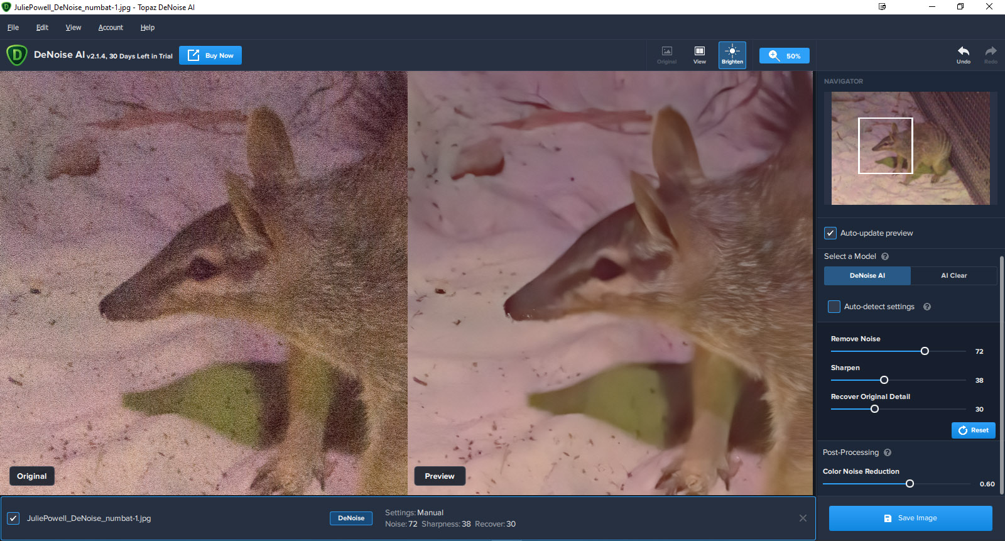Open the 50% zoom level control
The width and height of the screenshot is (1005, 541).
point(784,56)
